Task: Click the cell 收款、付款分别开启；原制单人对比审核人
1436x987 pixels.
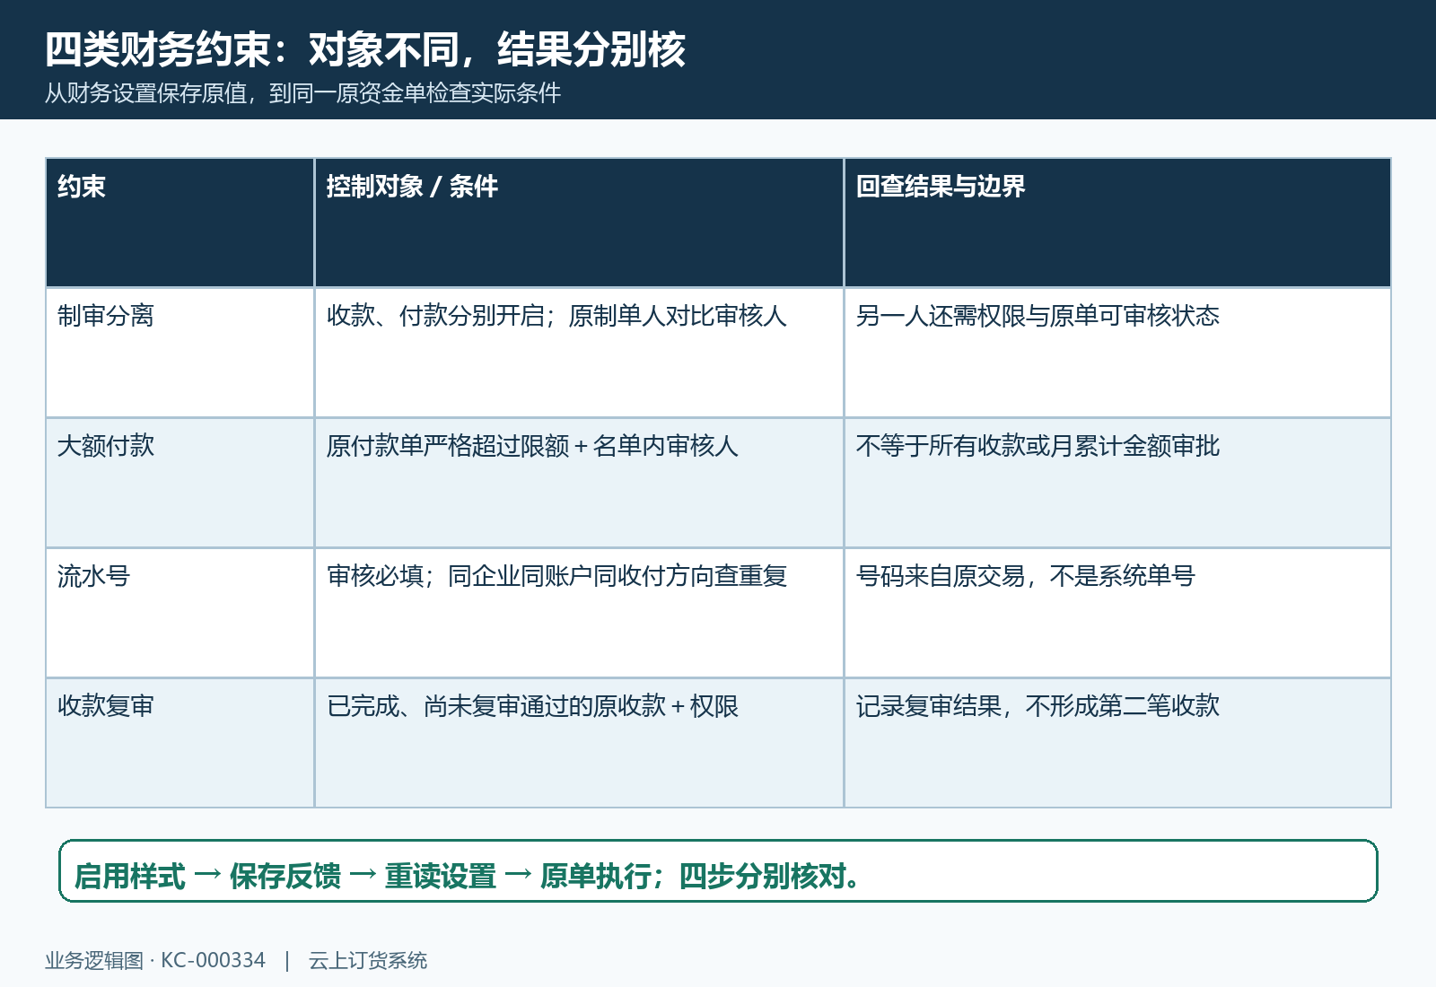Action: coord(579,353)
